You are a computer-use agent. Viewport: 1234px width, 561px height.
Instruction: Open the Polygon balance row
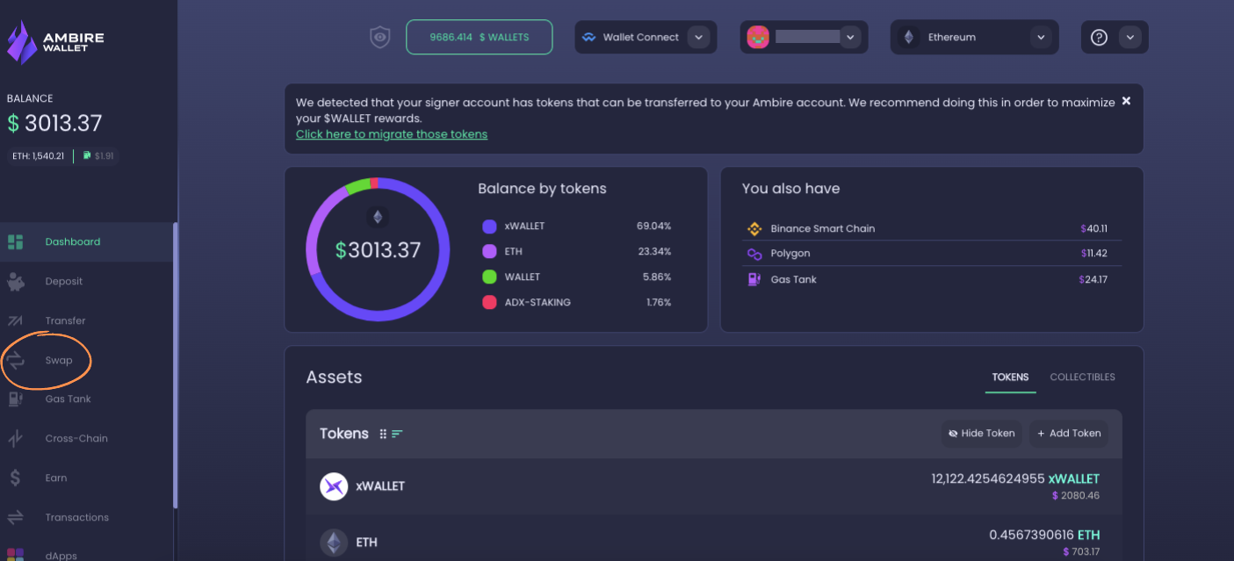pyautogui.click(x=932, y=254)
